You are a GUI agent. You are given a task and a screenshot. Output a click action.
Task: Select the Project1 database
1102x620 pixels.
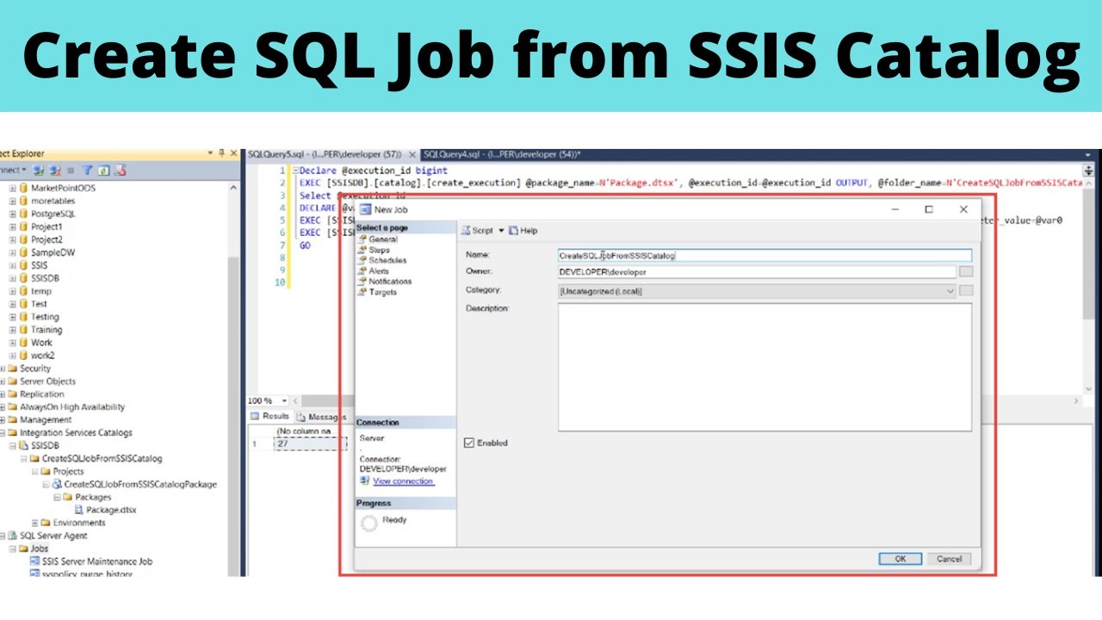pyautogui.click(x=40, y=226)
